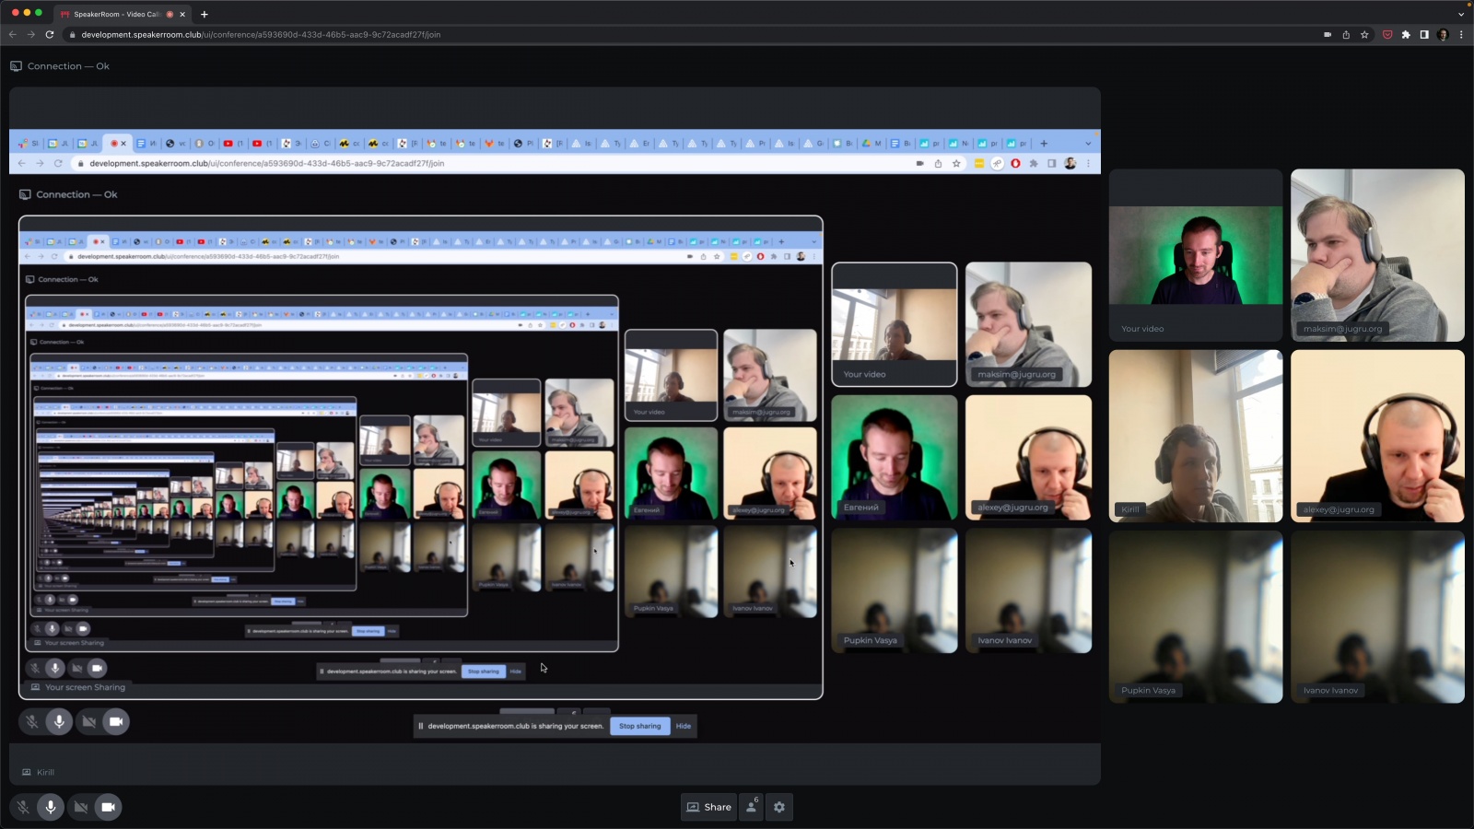Open the call settings gear
Image resolution: width=1474 pixels, height=829 pixels.
[x=779, y=807]
